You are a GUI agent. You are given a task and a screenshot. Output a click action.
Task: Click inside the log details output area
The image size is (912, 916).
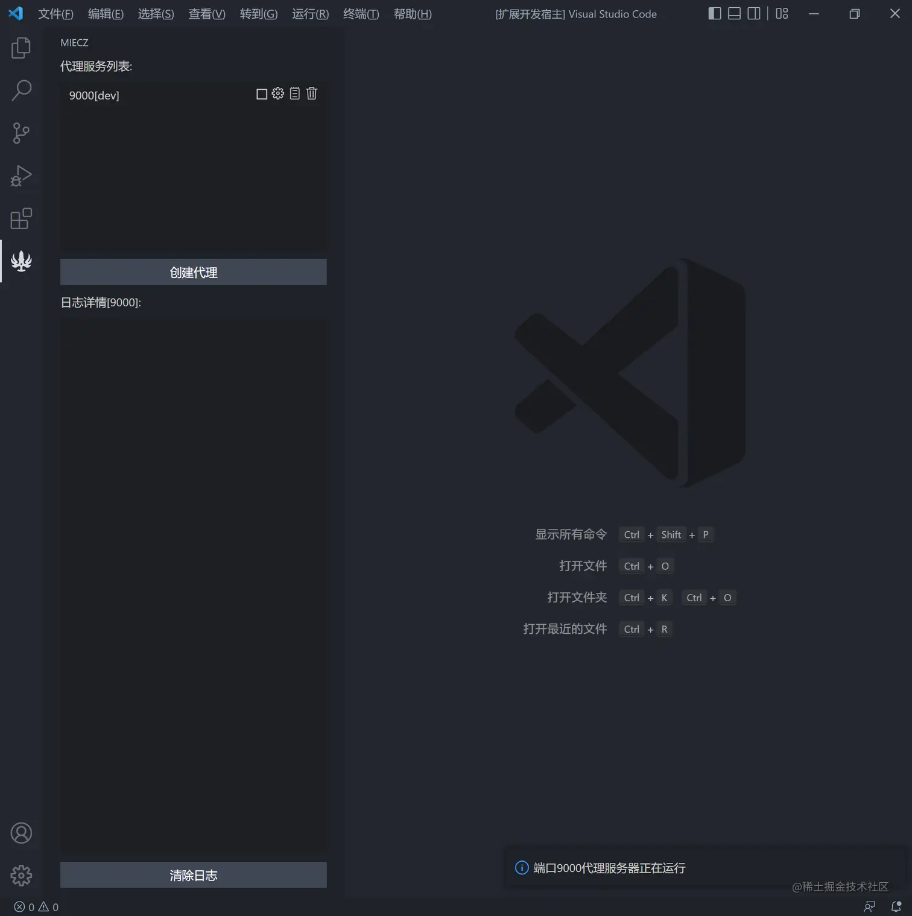[194, 585]
